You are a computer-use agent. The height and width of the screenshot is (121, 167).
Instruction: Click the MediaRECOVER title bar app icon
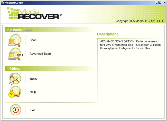(x=3, y=3)
